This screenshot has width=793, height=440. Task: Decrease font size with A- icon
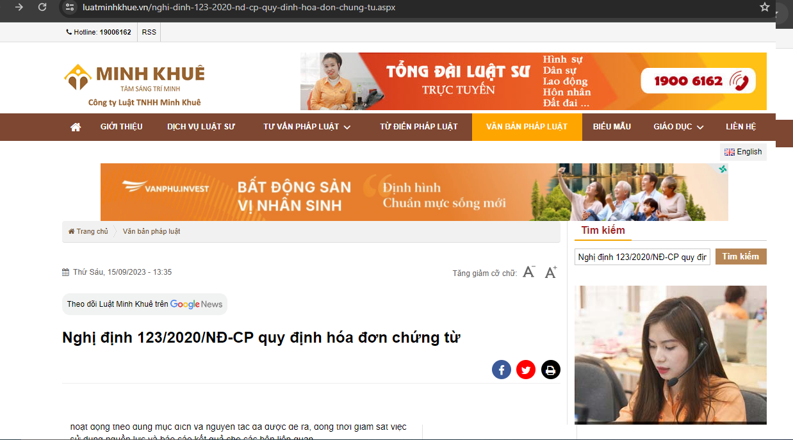pyautogui.click(x=528, y=272)
